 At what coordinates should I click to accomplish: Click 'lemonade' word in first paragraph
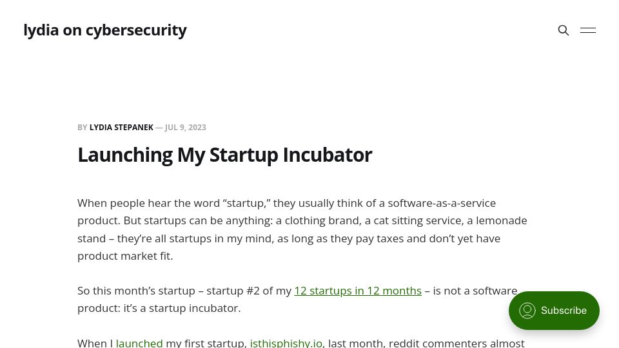click(502, 220)
